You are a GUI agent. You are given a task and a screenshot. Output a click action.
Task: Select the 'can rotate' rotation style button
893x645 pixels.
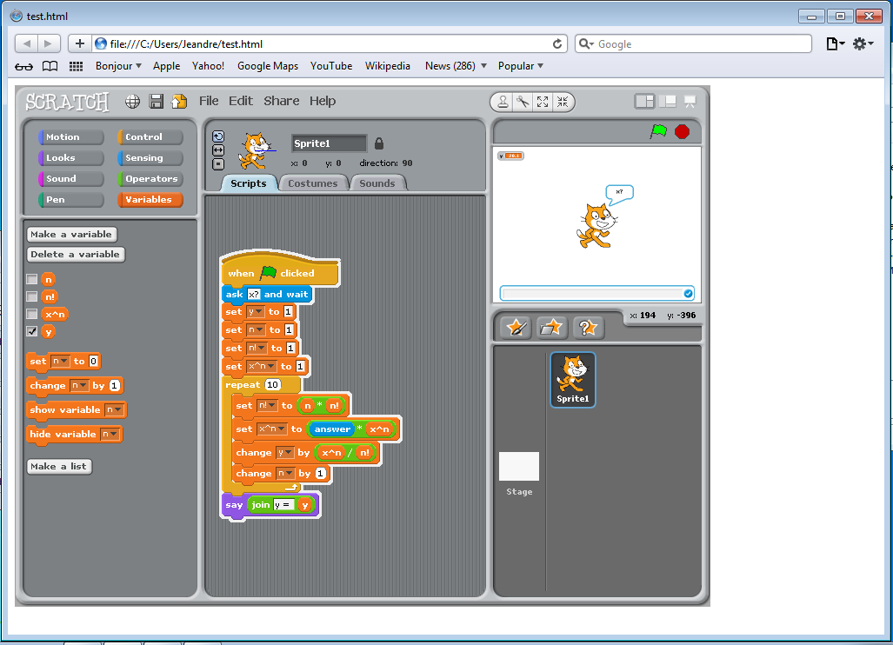[218, 136]
